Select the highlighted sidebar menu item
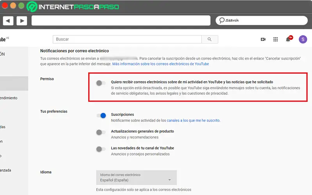 pyautogui.click(x=14, y=83)
